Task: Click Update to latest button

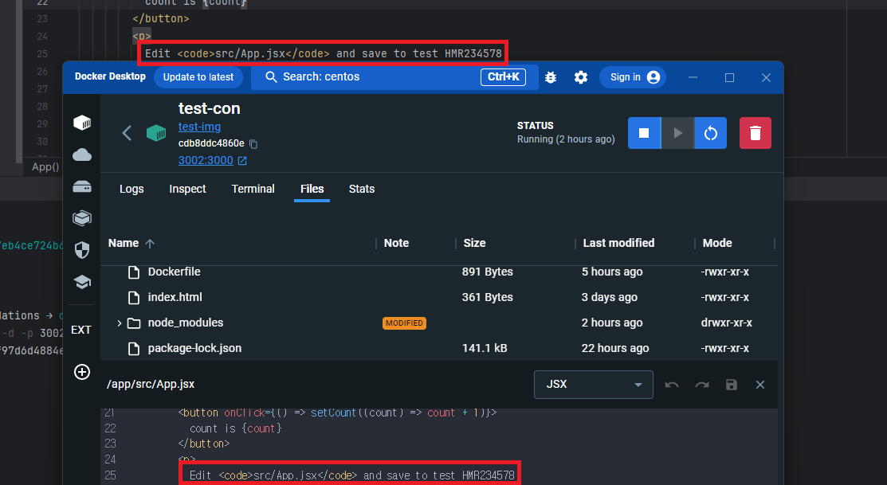Action: pyautogui.click(x=198, y=77)
